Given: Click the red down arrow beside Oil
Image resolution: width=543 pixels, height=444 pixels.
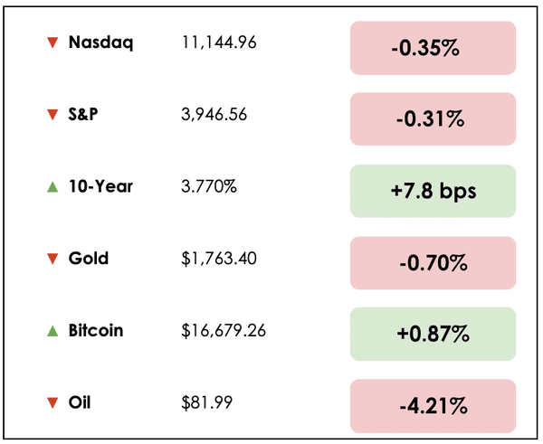Looking at the screenshot, I should pyautogui.click(x=52, y=402).
